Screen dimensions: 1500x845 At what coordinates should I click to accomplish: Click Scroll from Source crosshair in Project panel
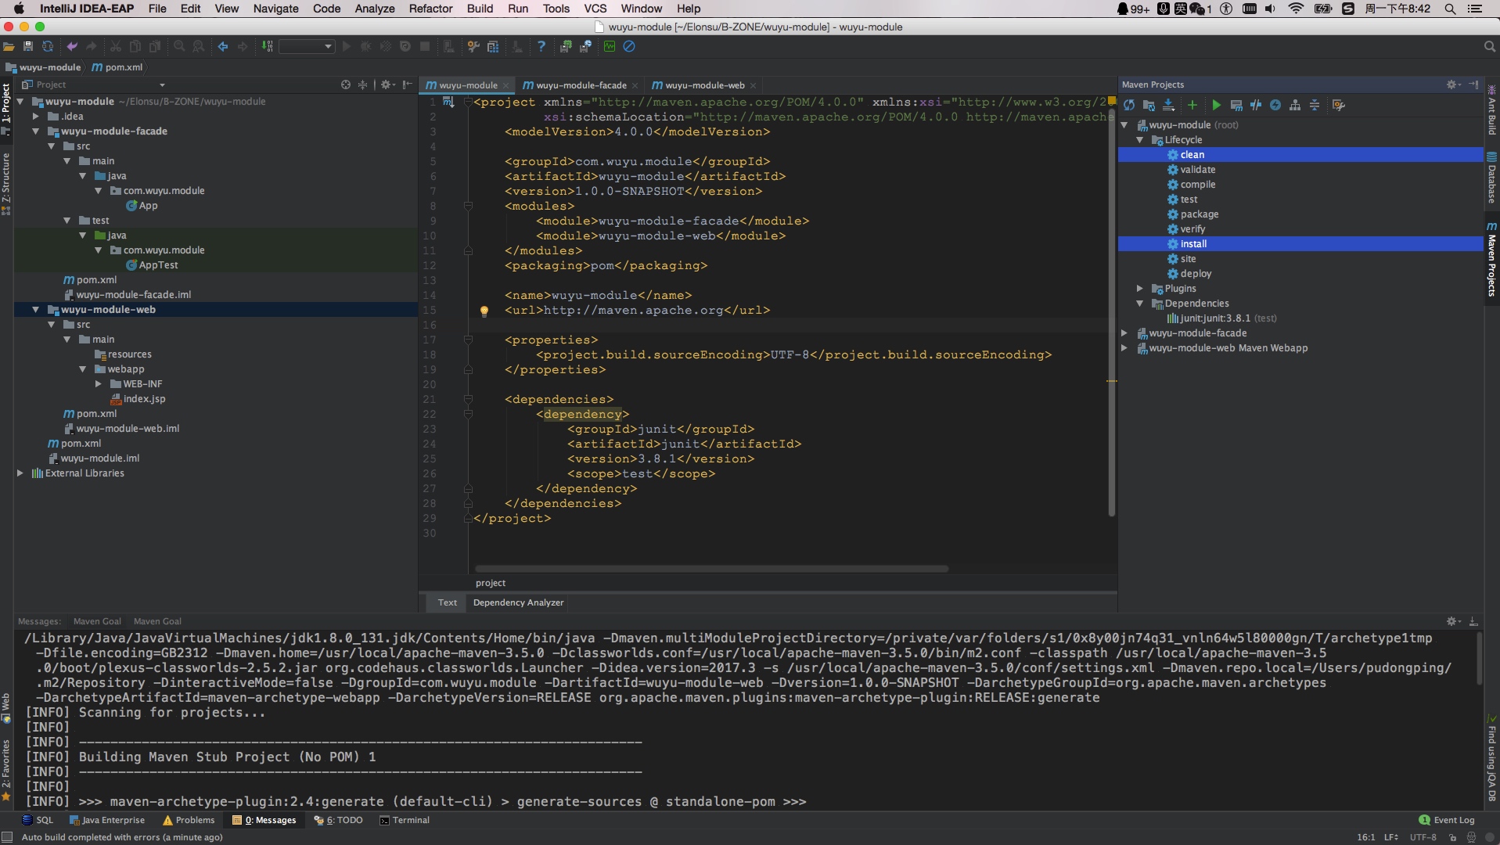pyautogui.click(x=346, y=84)
